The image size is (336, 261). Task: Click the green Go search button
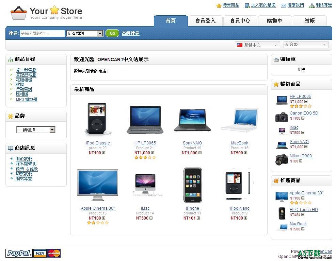112,33
